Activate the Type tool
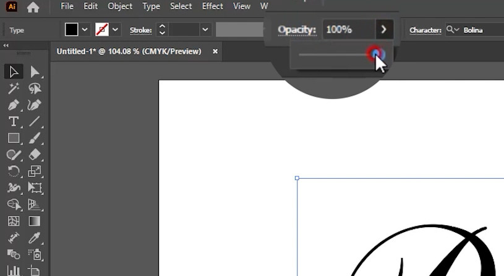 click(x=14, y=121)
